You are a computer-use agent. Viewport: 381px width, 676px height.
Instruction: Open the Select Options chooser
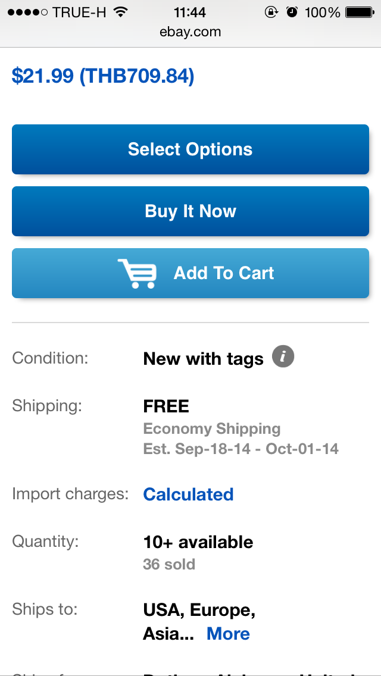pos(190,149)
